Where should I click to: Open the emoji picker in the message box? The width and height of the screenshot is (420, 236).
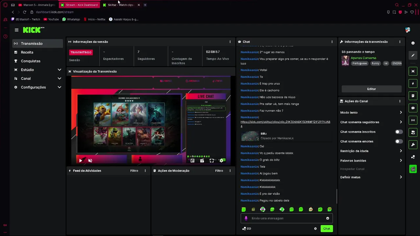[327, 218]
